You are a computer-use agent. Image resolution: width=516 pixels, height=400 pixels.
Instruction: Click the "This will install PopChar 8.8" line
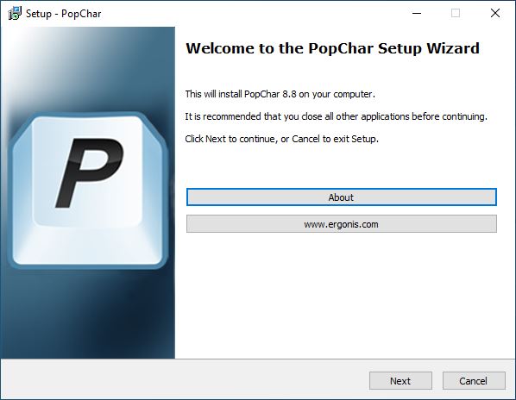coord(280,94)
